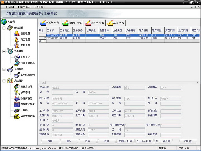Click the 修改密码 key icon
The image size is (201, 151).
coord(16,92)
